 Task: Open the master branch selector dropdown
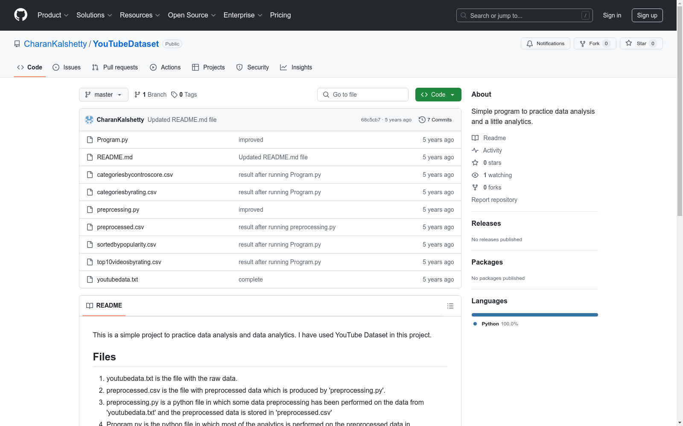(x=104, y=95)
